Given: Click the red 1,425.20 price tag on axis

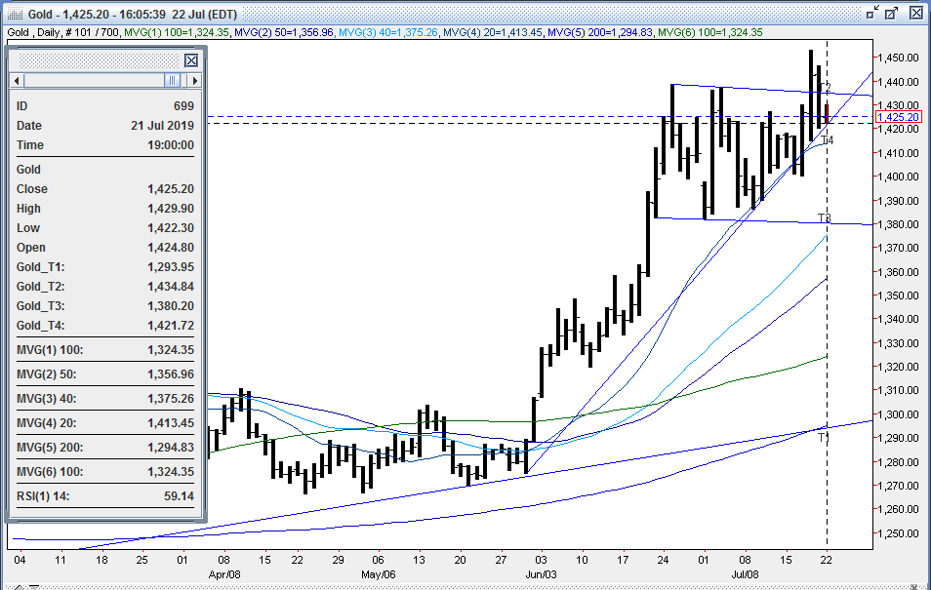Looking at the screenshot, I should pos(899,117).
